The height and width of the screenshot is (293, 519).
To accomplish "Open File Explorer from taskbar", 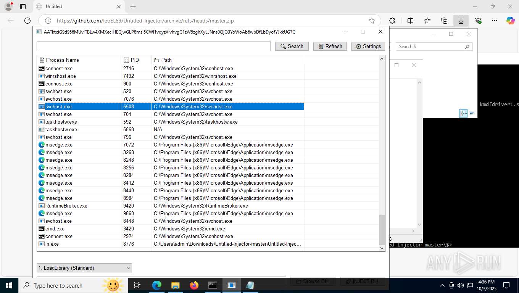I will 175,285.
